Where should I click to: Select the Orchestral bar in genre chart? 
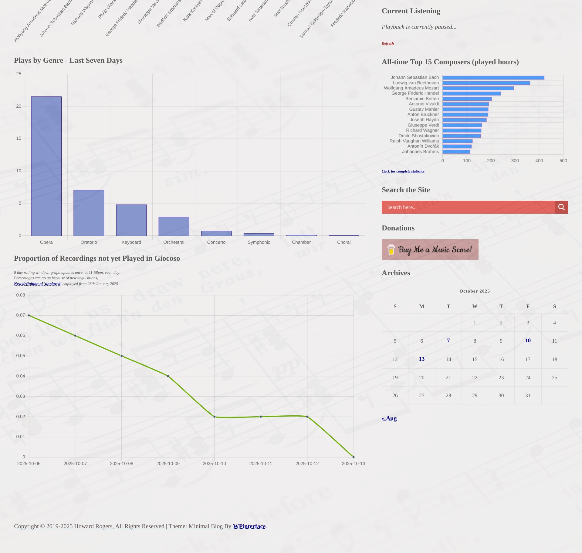tap(174, 226)
